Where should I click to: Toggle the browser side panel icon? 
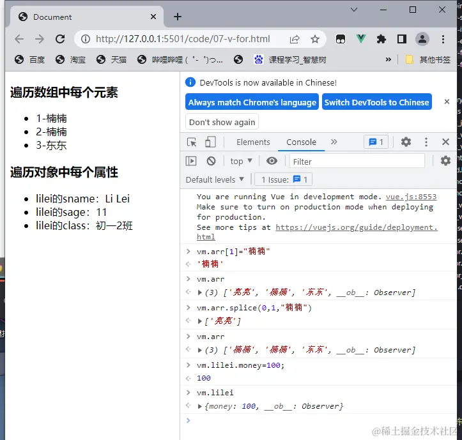[x=402, y=39]
